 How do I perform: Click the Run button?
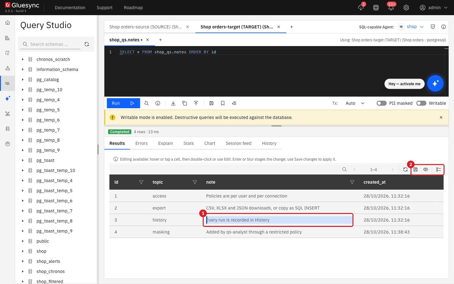[x=123, y=103]
